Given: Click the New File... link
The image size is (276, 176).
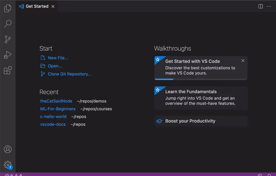Looking at the screenshot, I should (x=58, y=58).
